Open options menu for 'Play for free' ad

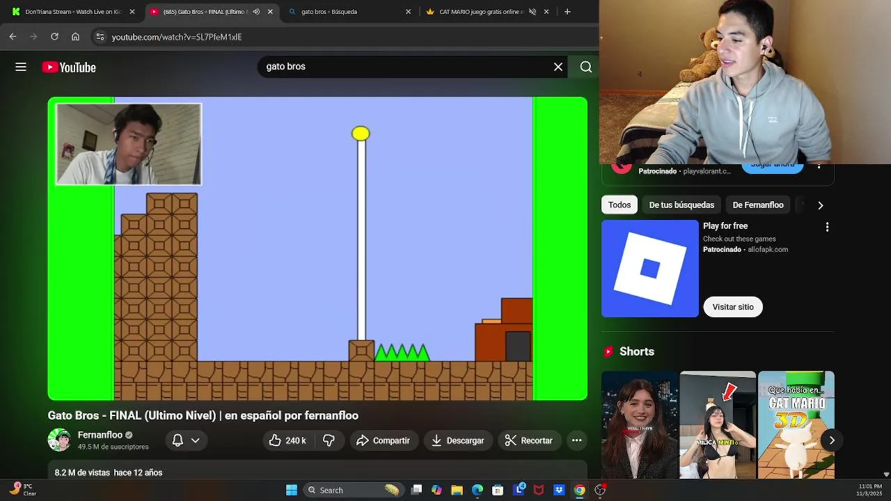pyautogui.click(x=827, y=227)
